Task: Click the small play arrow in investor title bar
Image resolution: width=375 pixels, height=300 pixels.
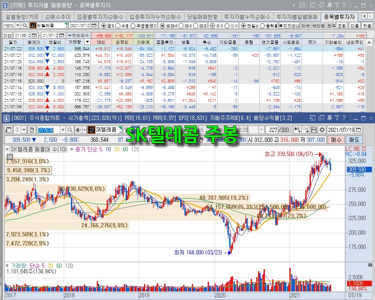Action: (294, 5)
